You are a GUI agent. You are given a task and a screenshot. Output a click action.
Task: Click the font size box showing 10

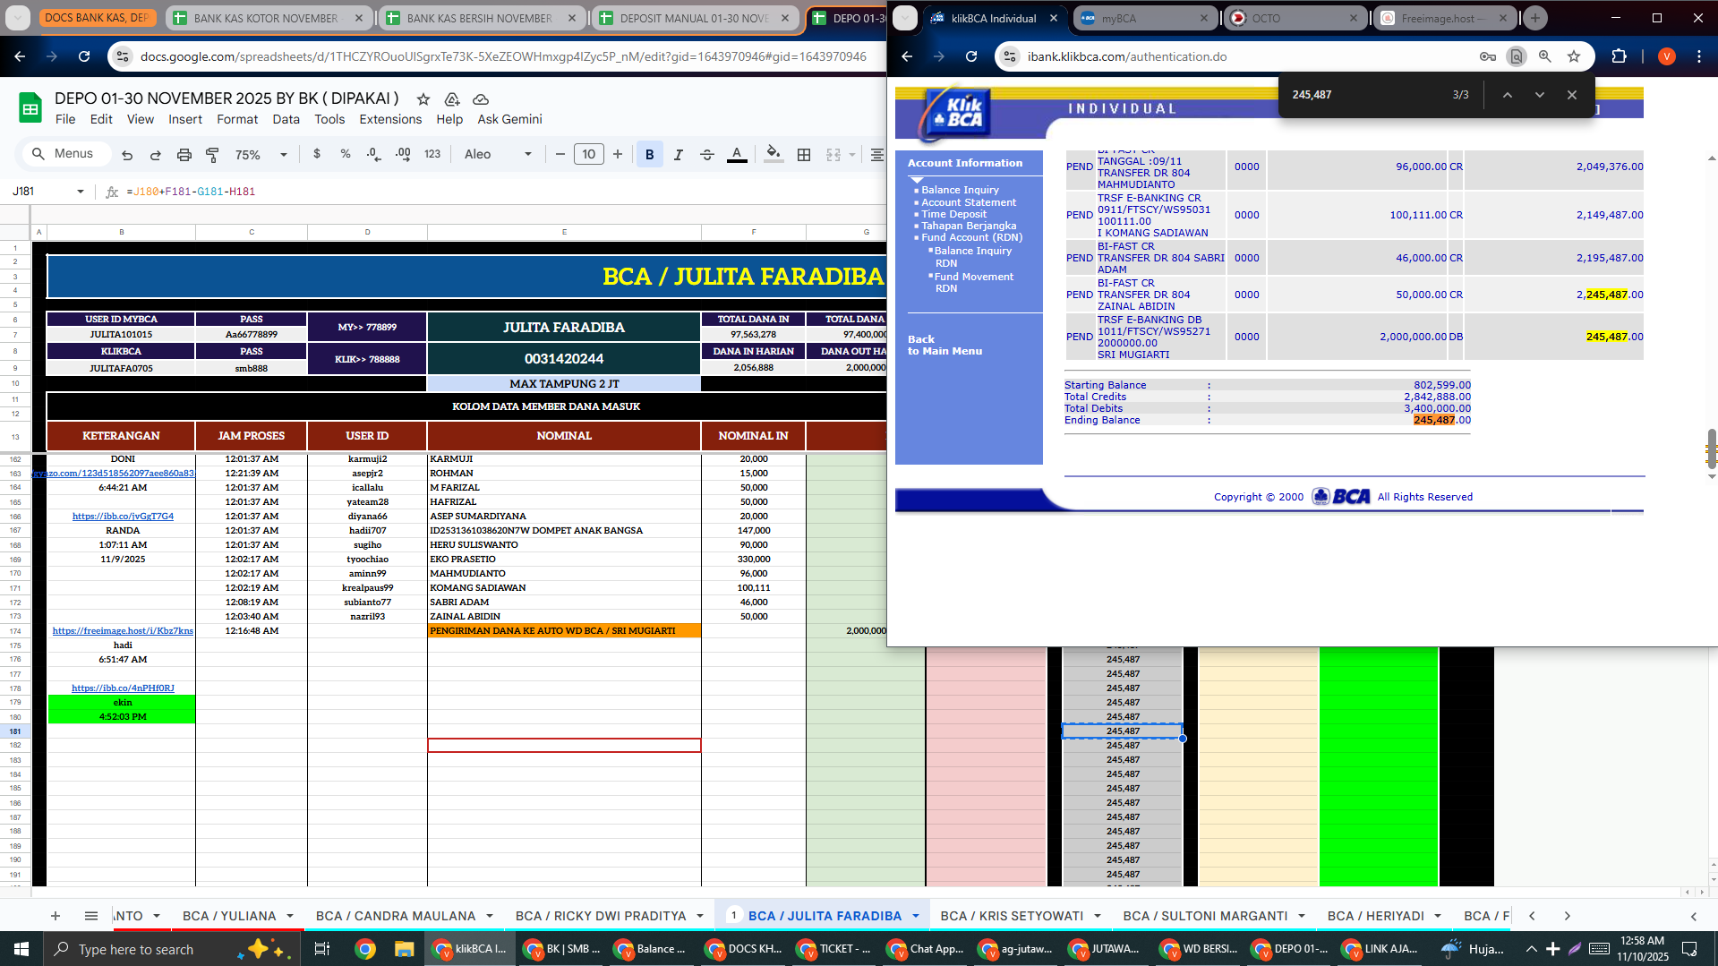tap(588, 154)
